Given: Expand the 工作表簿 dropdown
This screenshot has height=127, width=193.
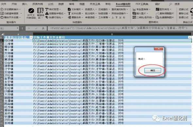Looking at the screenshot, I should (109, 17).
